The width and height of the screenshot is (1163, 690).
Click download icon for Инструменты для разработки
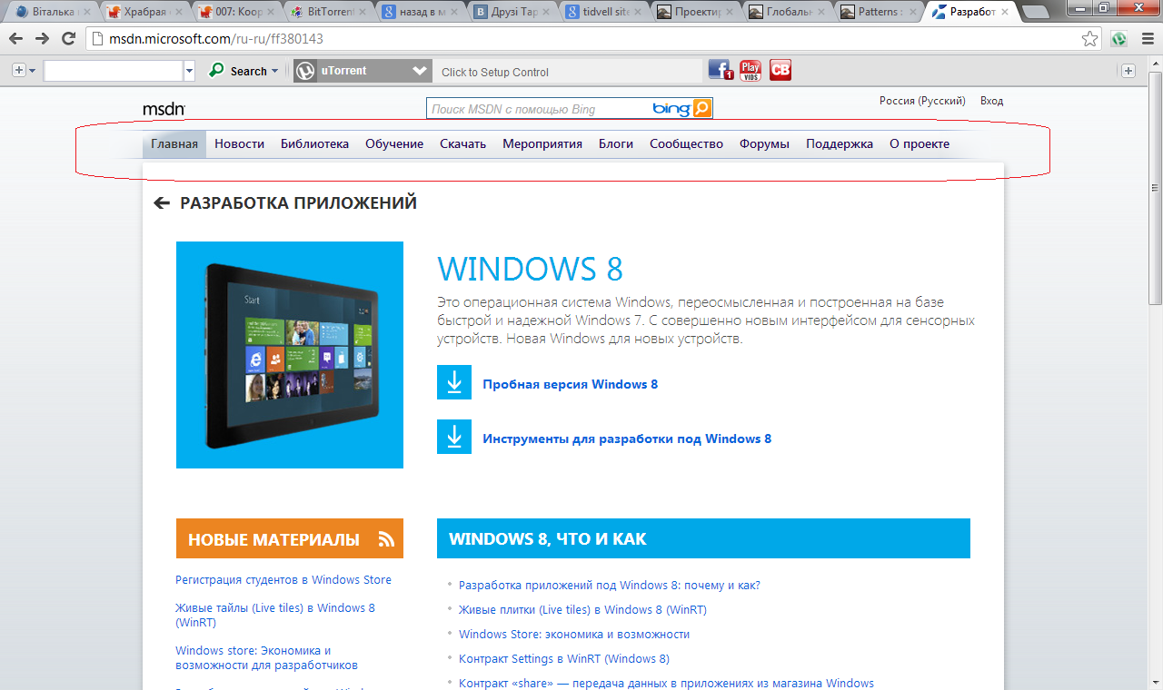tap(454, 437)
